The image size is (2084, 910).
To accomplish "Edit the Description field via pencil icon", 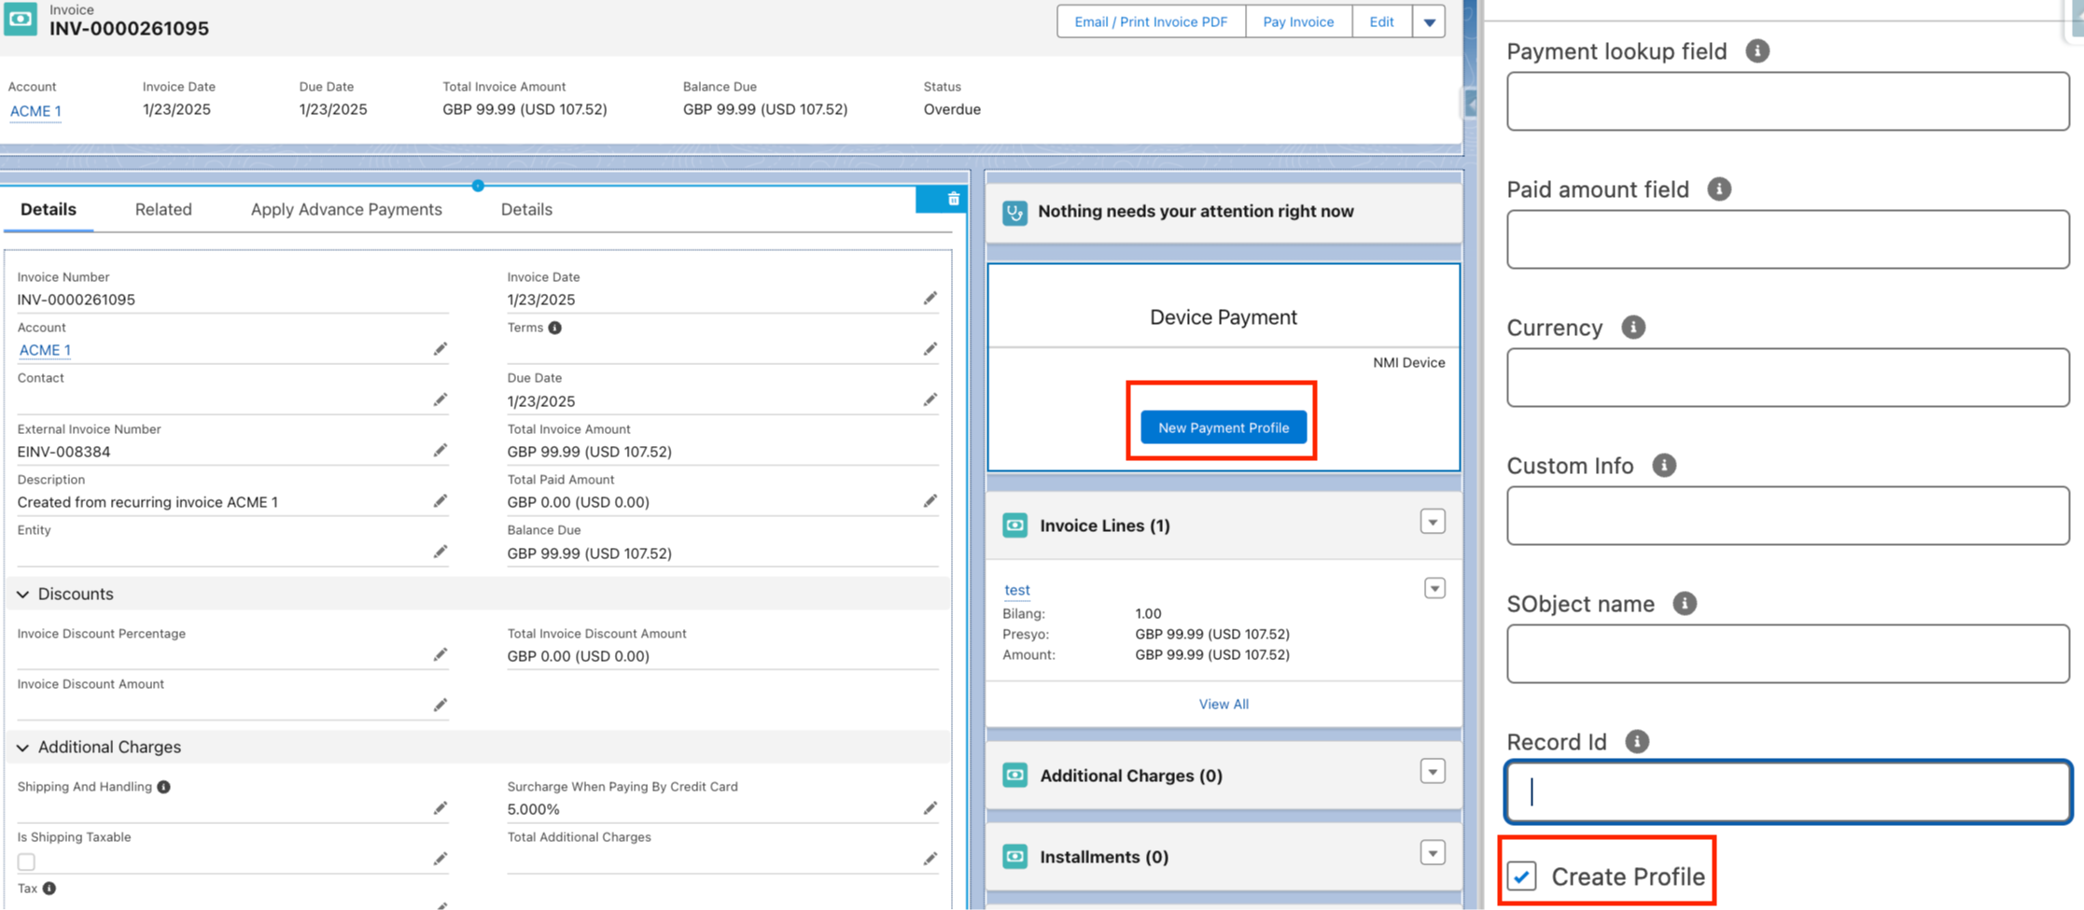I will pos(441,501).
